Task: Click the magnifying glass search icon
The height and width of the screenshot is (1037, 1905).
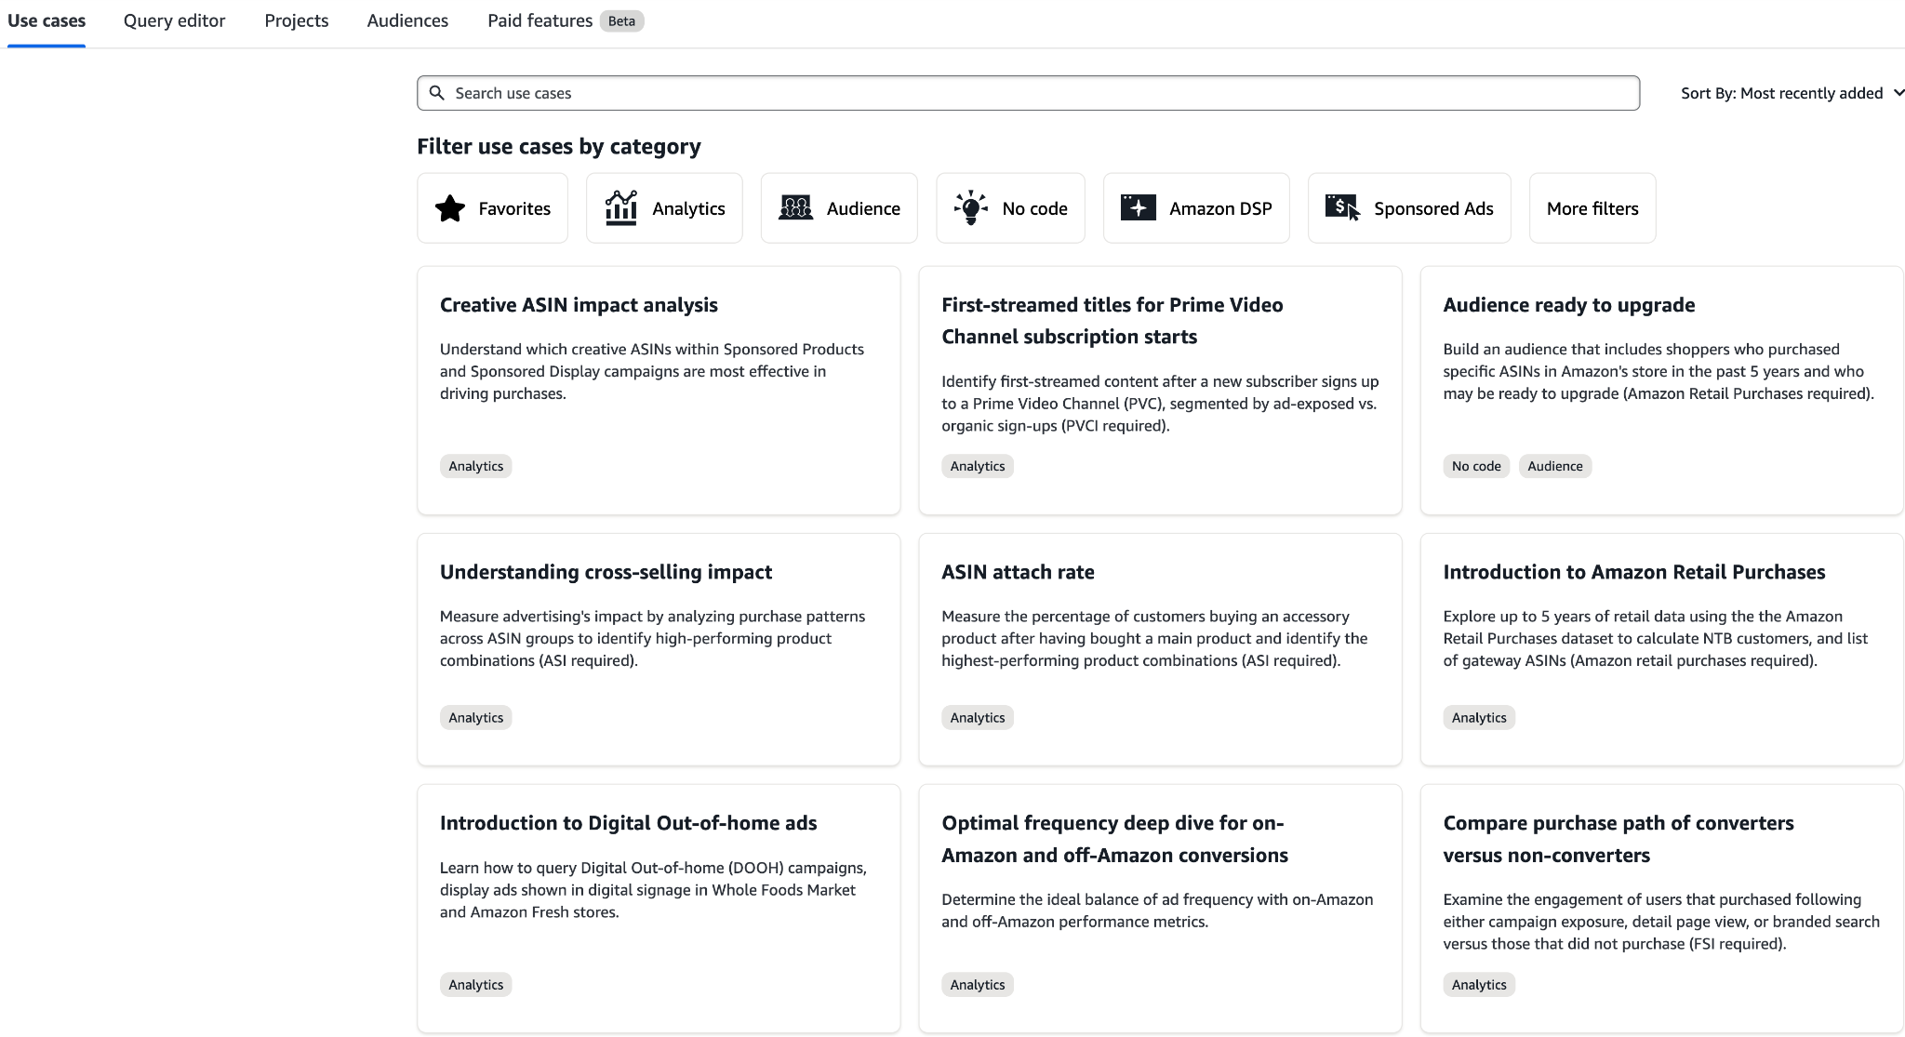Action: tap(436, 93)
